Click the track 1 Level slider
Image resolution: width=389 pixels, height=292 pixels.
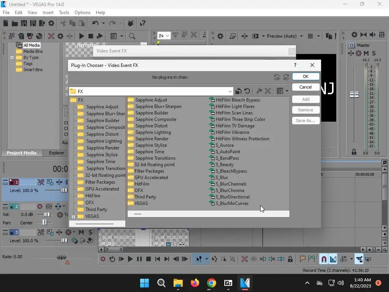coord(64,190)
